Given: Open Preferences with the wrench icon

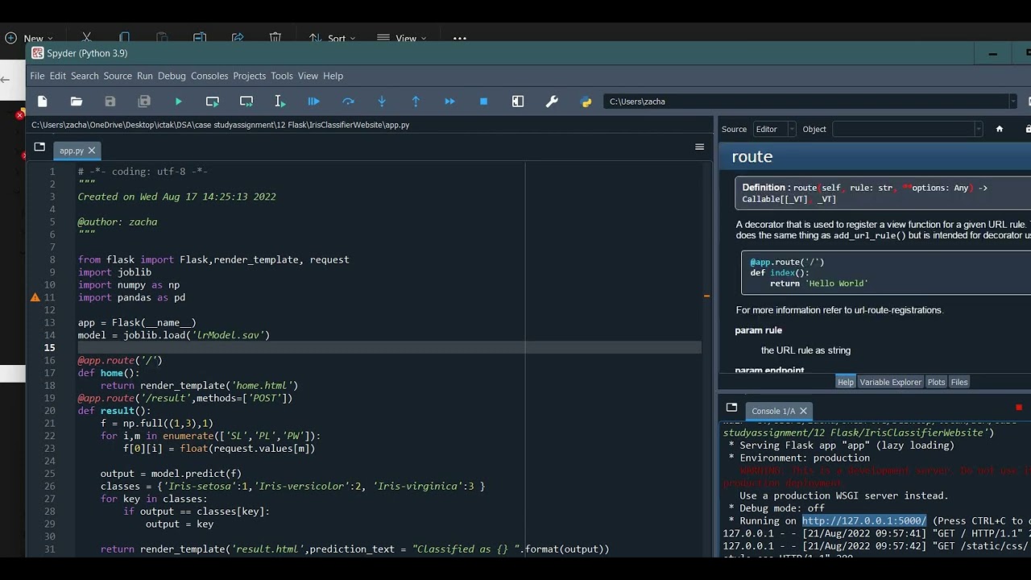Looking at the screenshot, I should 552,101.
